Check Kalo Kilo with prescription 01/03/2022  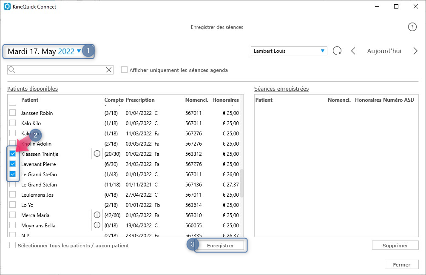12,123
